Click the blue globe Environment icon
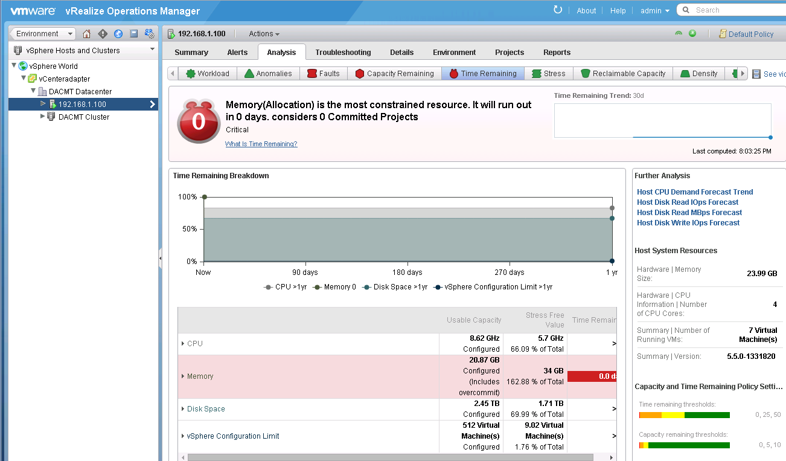This screenshot has height=461, width=786. (118, 34)
